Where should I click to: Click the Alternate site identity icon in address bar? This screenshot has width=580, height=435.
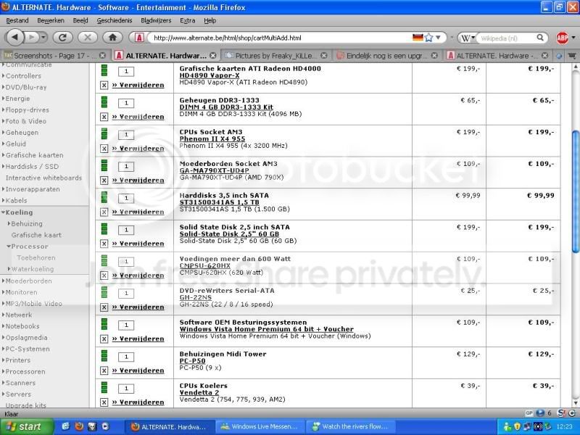pyautogui.click(x=139, y=38)
